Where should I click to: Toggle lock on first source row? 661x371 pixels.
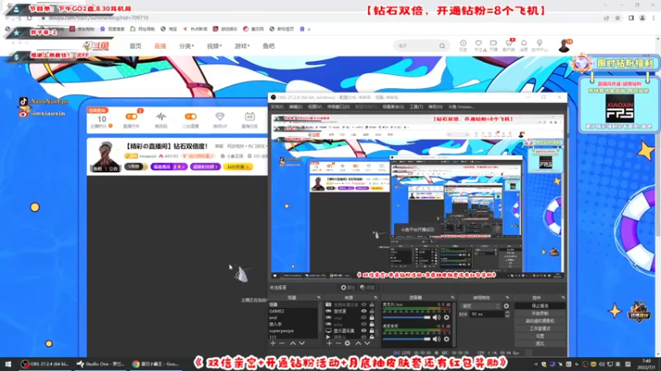click(x=372, y=304)
